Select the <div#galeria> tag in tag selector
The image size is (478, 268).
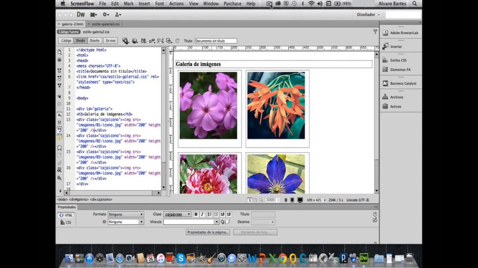[79, 200]
